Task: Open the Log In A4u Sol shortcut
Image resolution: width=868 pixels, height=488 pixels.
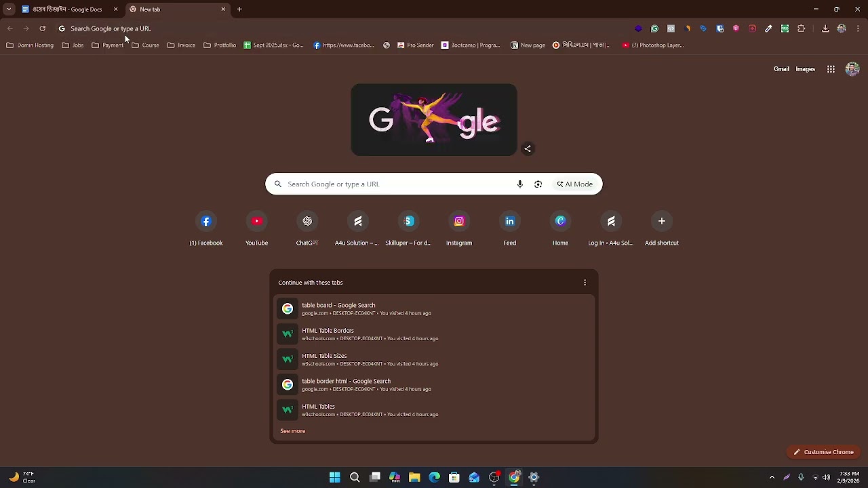Action: (x=611, y=229)
